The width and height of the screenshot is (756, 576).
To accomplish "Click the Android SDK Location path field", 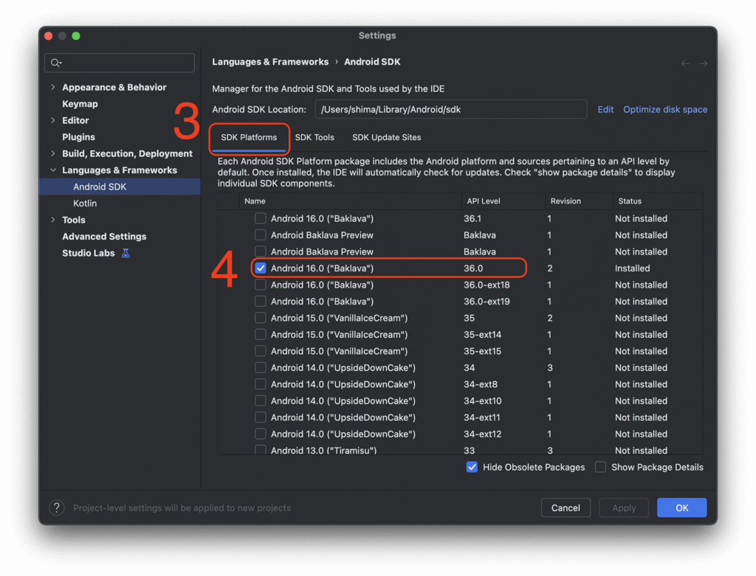I will coord(450,109).
